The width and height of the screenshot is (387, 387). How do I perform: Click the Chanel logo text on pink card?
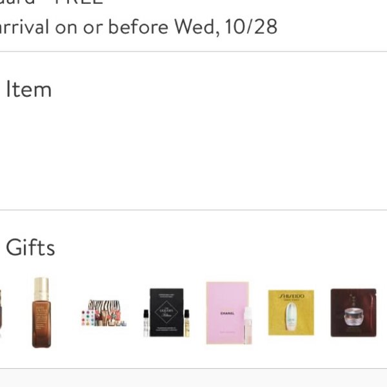227,313
